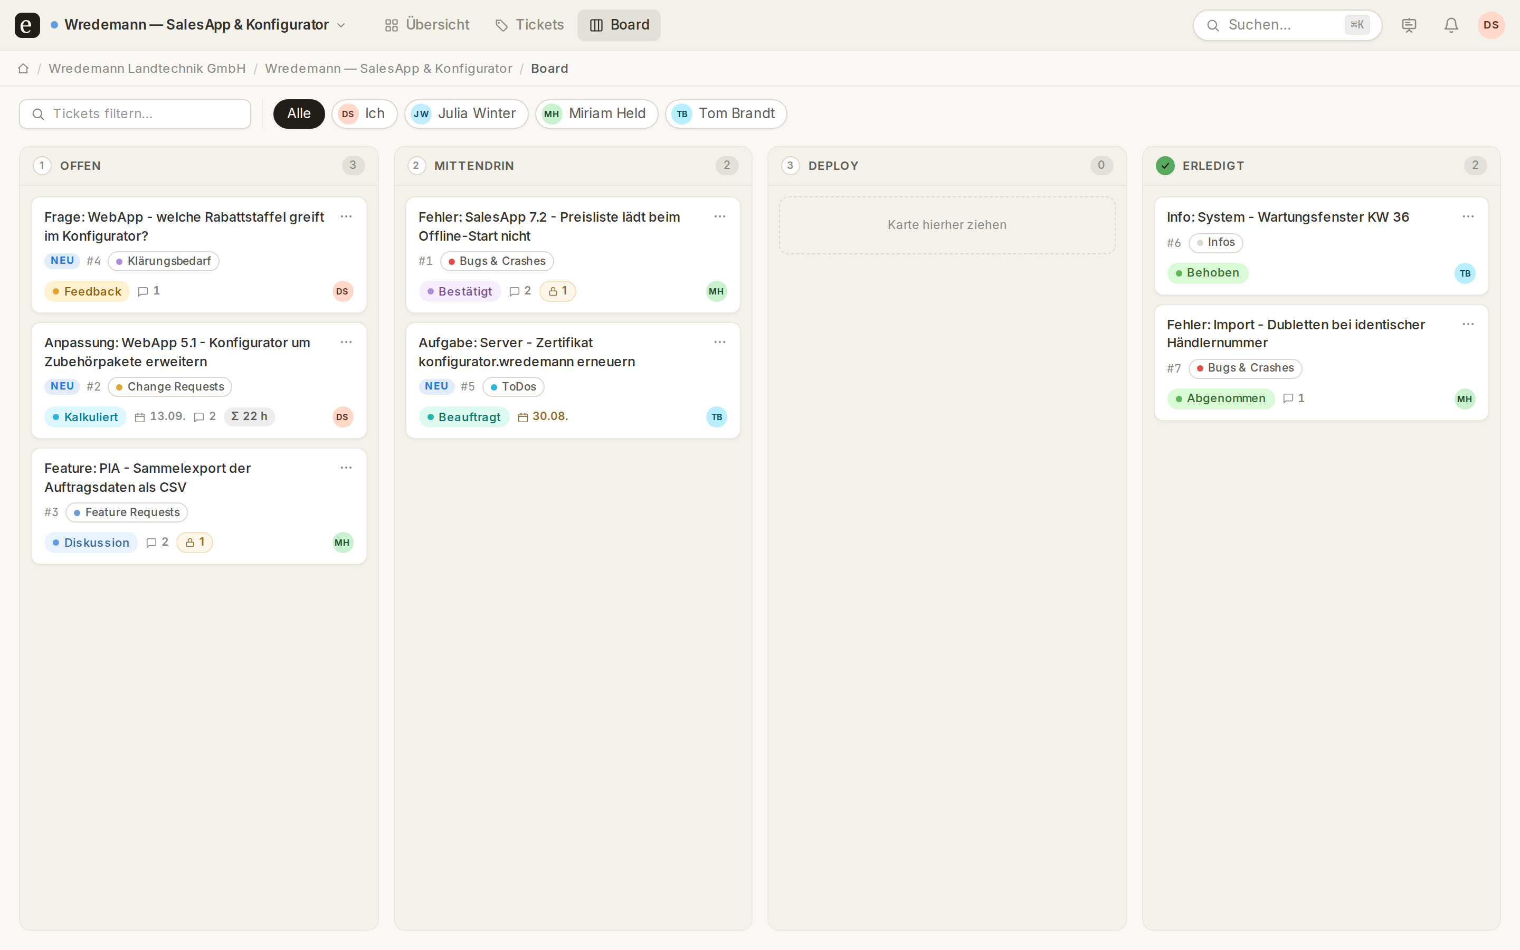Click the Abgenommen status badge
Screen dimensions: 1520x950
pos(1220,398)
